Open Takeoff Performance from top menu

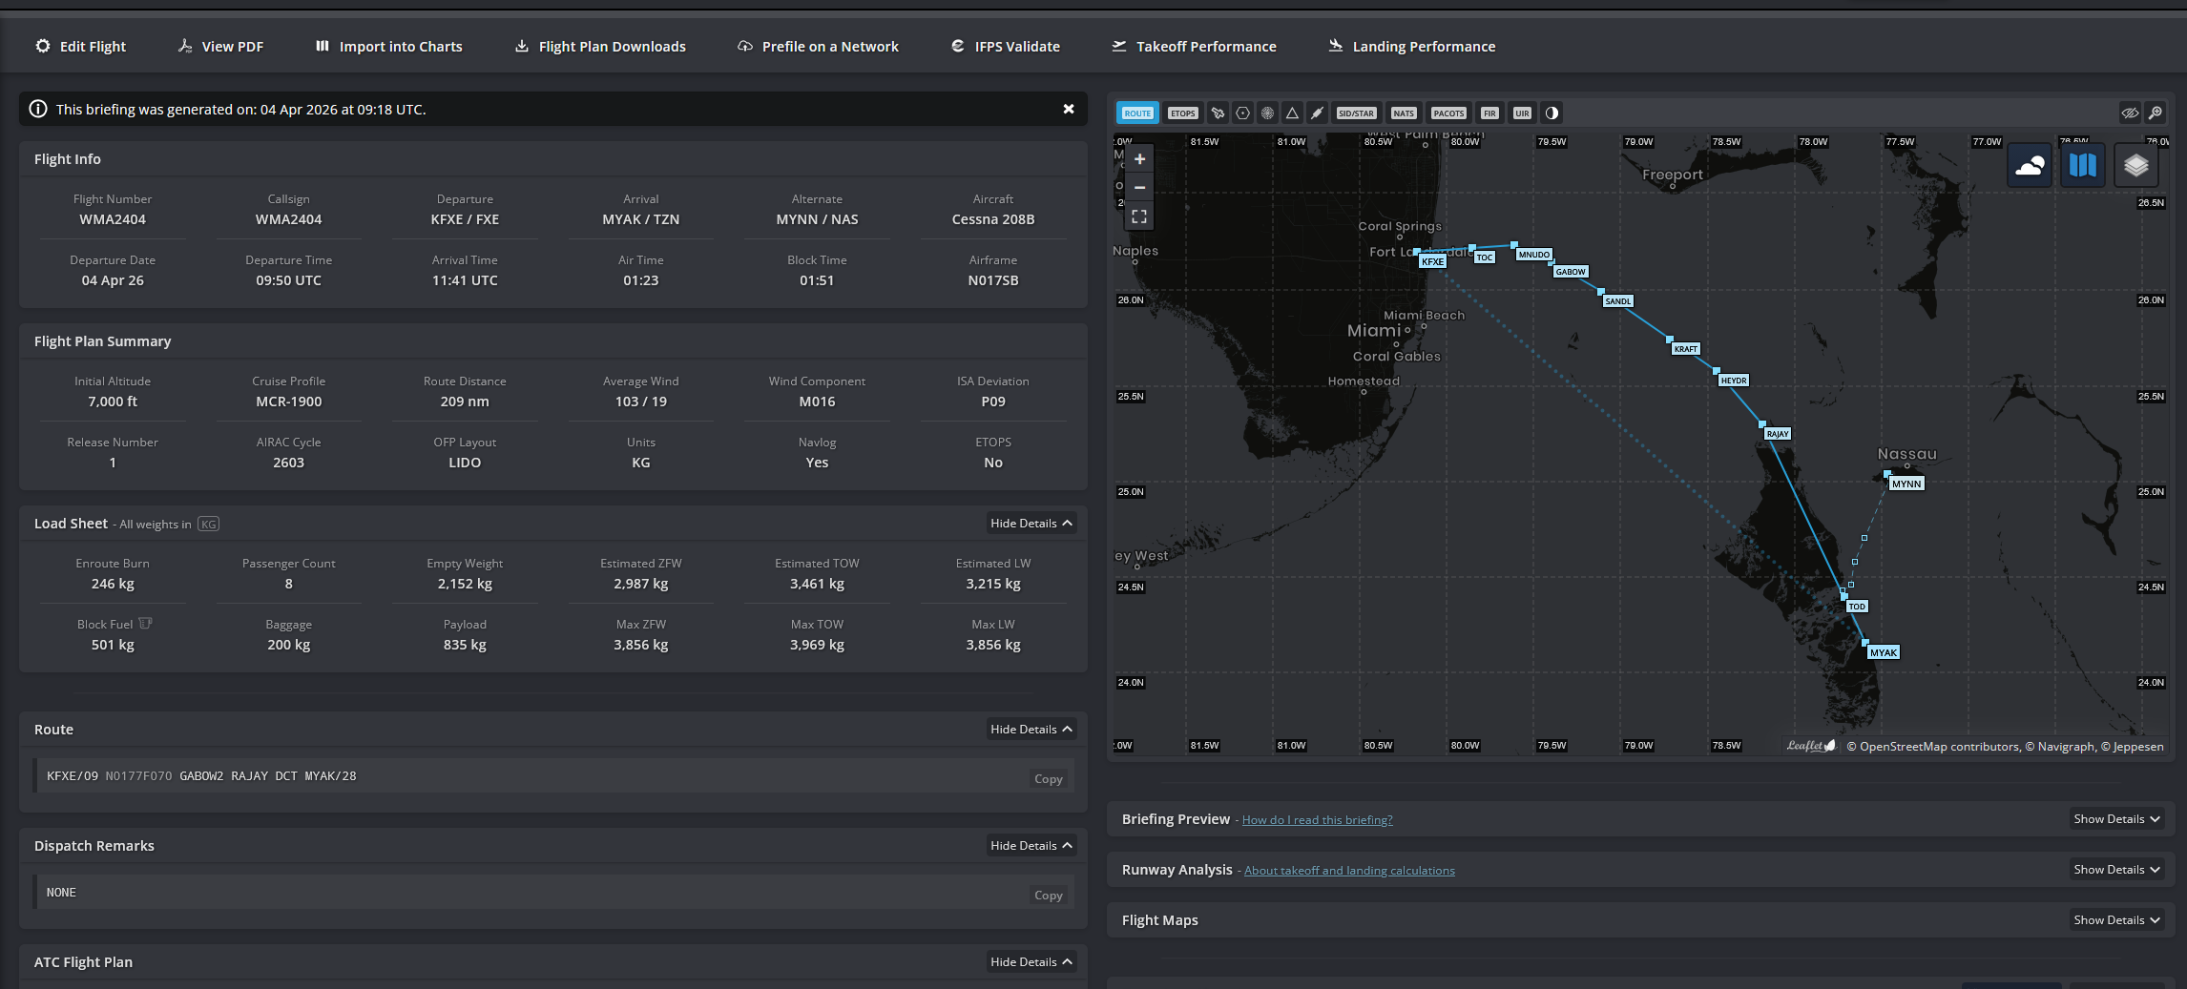click(1194, 46)
